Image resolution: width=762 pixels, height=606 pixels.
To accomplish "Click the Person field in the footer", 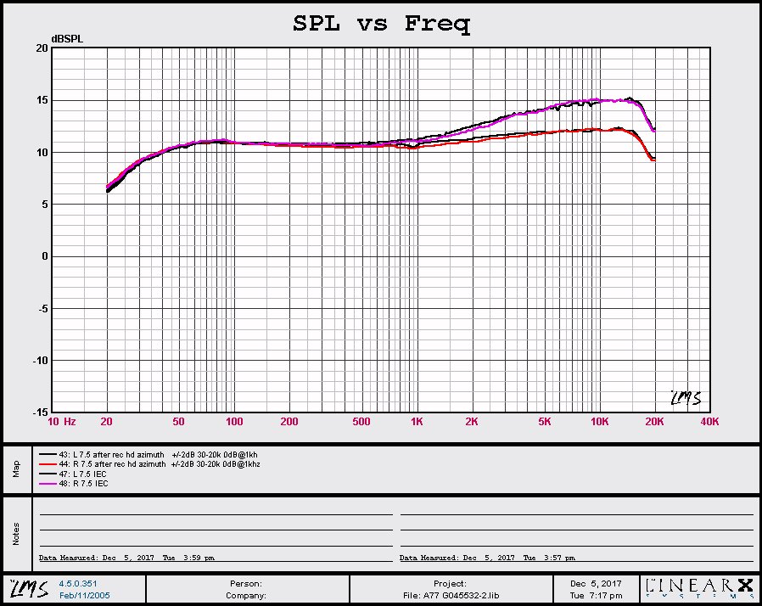I will (247, 583).
